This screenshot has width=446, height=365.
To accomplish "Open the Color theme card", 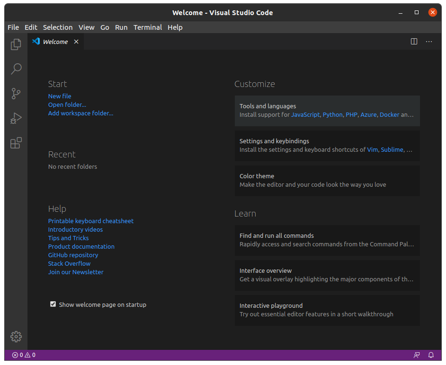I will point(327,181).
